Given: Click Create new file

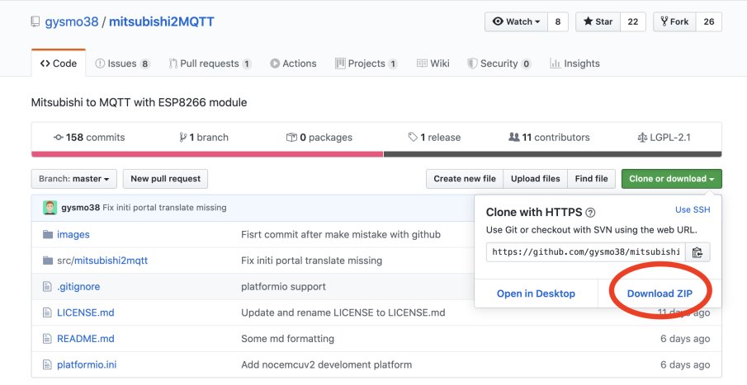Looking at the screenshot, I should 465,179.
